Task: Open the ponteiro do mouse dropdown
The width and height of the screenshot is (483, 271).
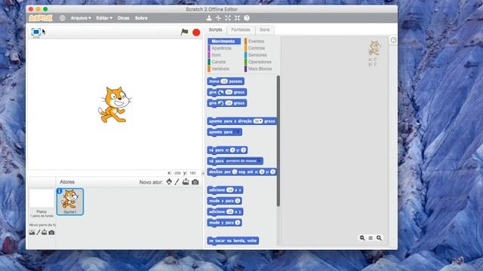Action: pyautogui.click(x=260, y=161)
